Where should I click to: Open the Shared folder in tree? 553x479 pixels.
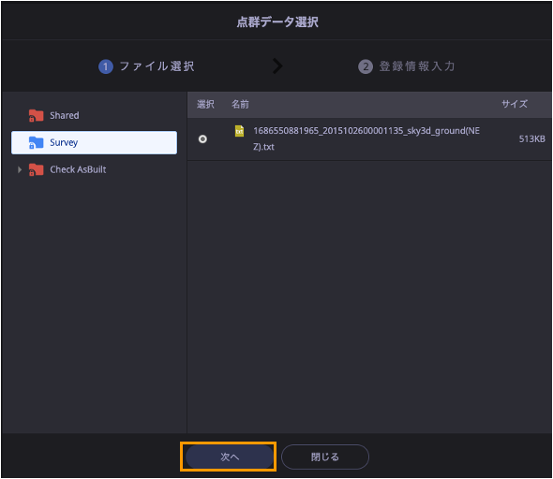[65, 115]
